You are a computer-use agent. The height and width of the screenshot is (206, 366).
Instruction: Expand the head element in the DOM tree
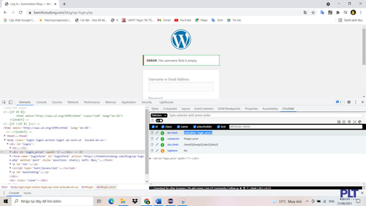[5, 136]
